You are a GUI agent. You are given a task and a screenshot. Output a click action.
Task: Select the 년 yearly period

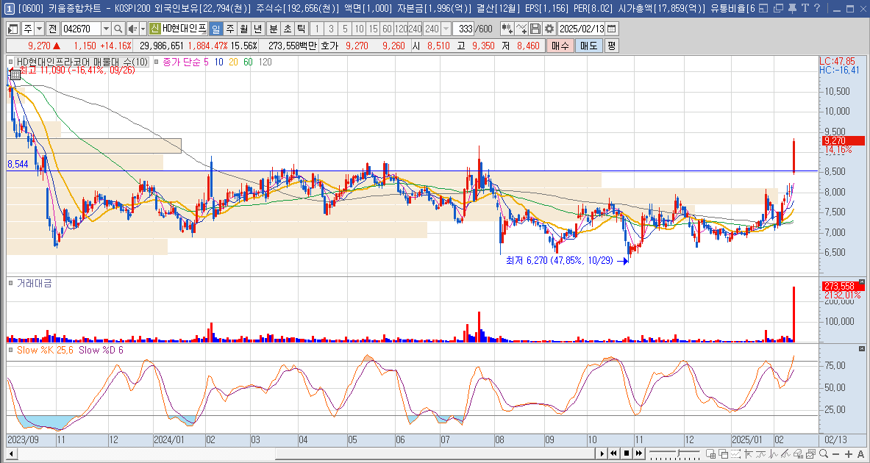tap(258, 29)
